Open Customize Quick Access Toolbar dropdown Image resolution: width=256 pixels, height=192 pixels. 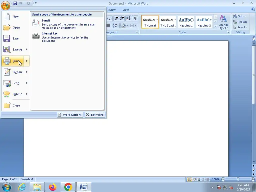pyautogui.click(x=36, y=3)
